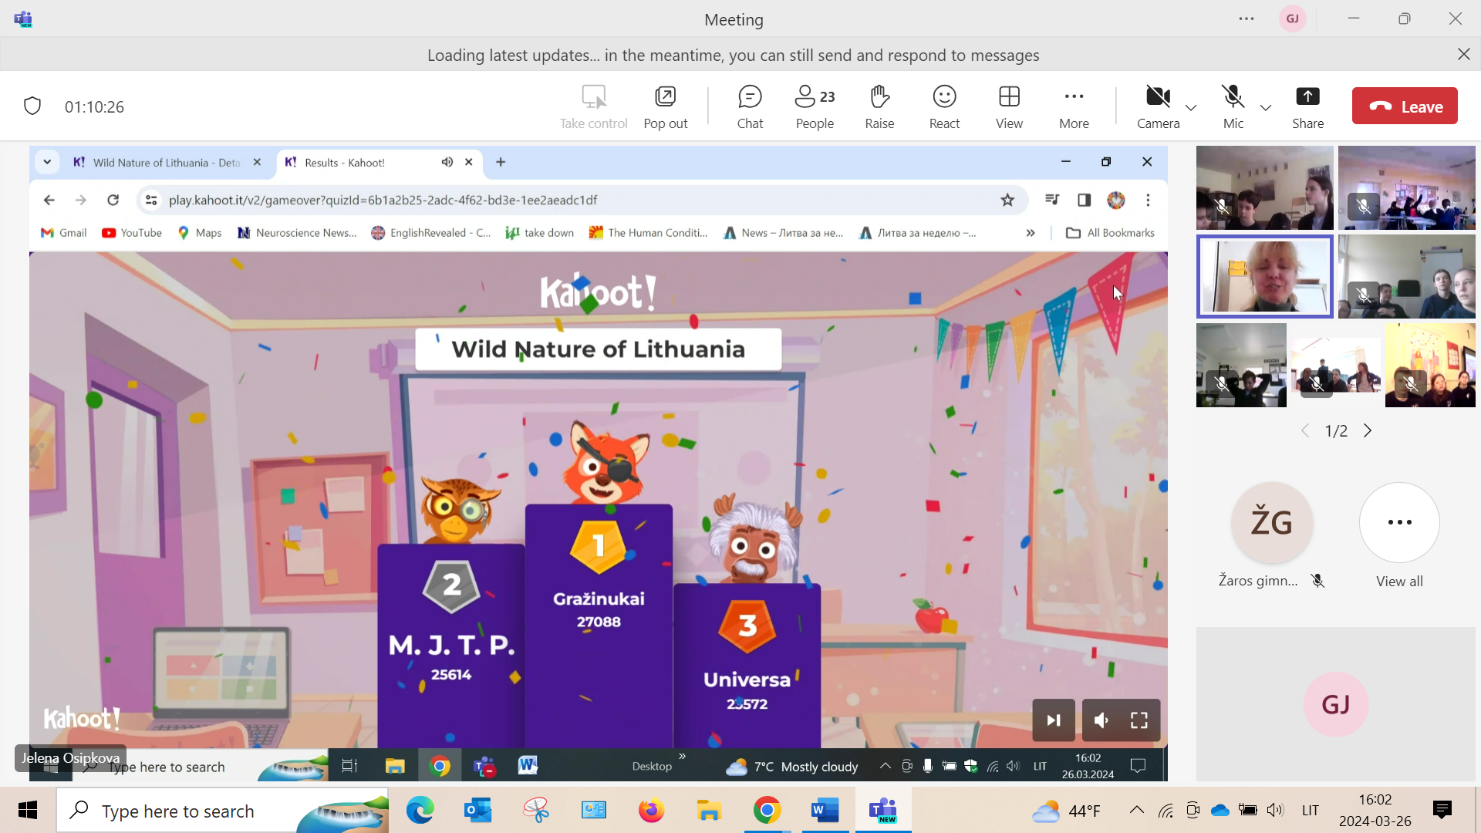Image resolution: width=1481 pixels, height=833 pixels.
Task: Reload the Kahoot page
Action: pyautogui.click(x=113, y=200)
